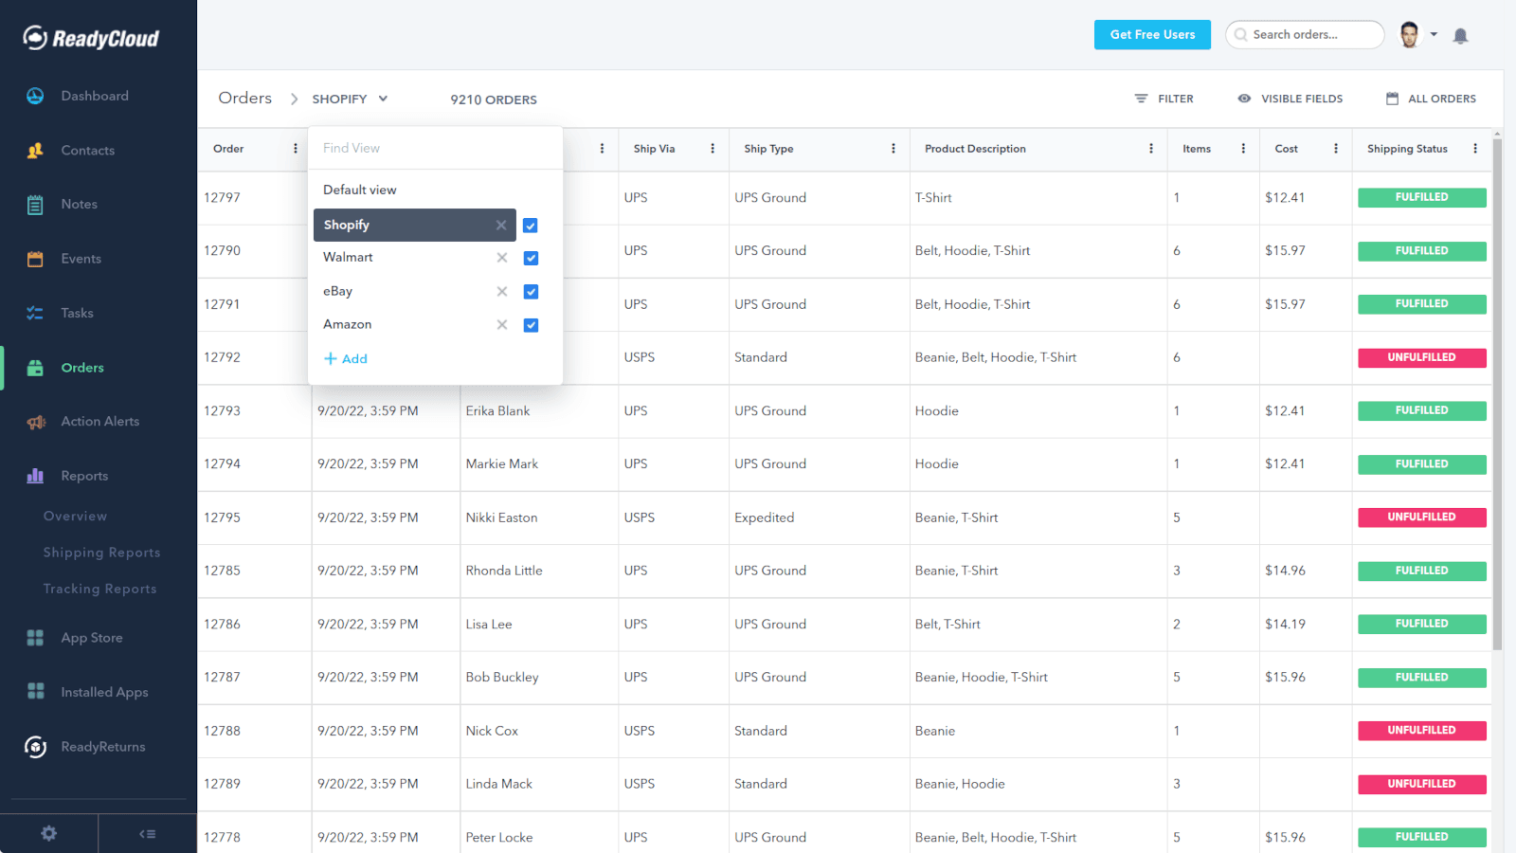Screen dimensions: 1516x853
Task: Open the settings gear at bottom left
Action: [x=48, y=833]
